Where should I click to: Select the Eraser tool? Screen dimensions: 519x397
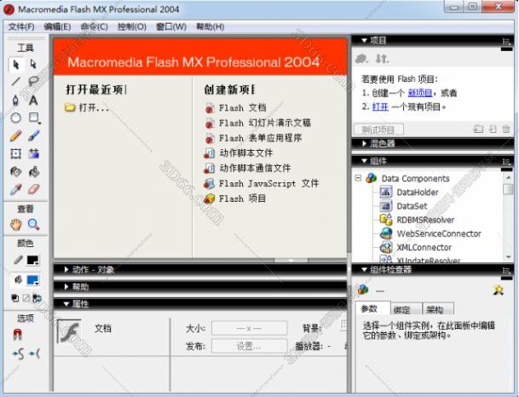pyautogui.click(x=33, y=189)
